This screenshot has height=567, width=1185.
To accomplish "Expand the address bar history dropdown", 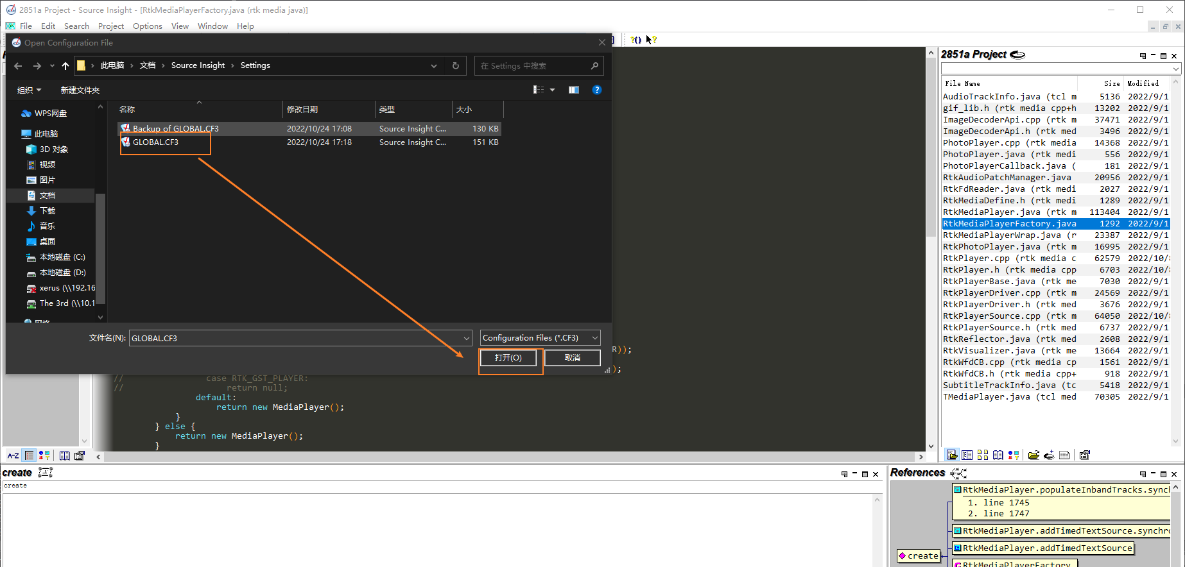I will (434, 65).
